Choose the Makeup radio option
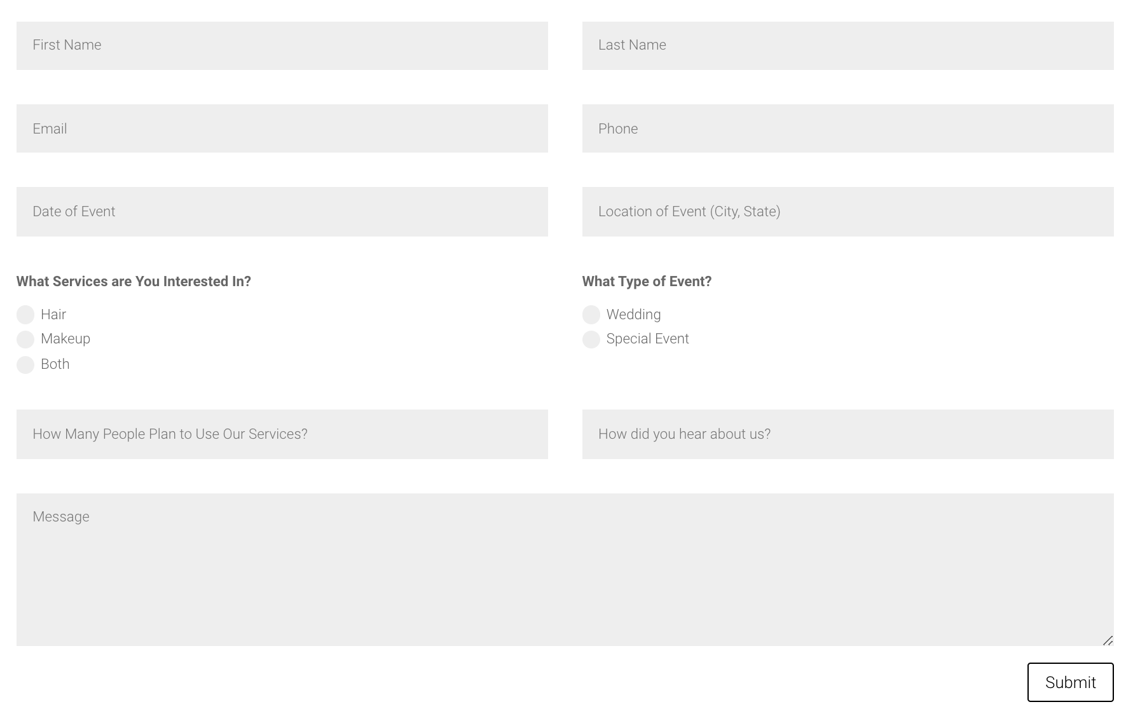 click(x=25, y=340)
